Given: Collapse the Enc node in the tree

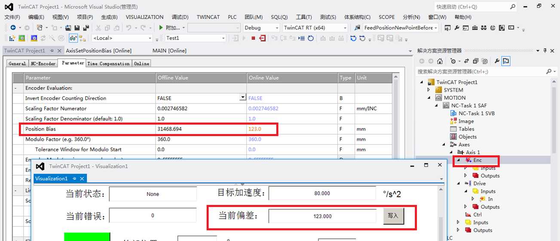Looking at the screenshot, I should point(458,160).
